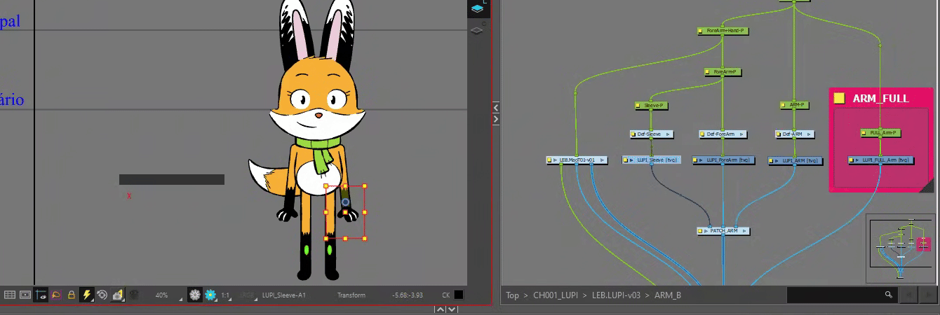Click the node view navigator minimap
The height and width of the screenshot is (315, 940).
[x=901, y=248]
